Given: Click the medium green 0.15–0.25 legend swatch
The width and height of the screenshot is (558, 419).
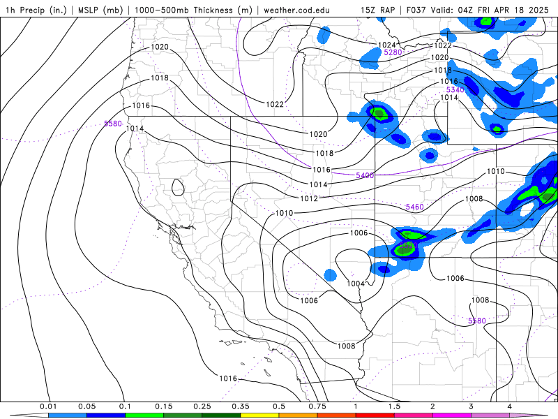Looking at the screenshot, I should [x=183, y=416].
